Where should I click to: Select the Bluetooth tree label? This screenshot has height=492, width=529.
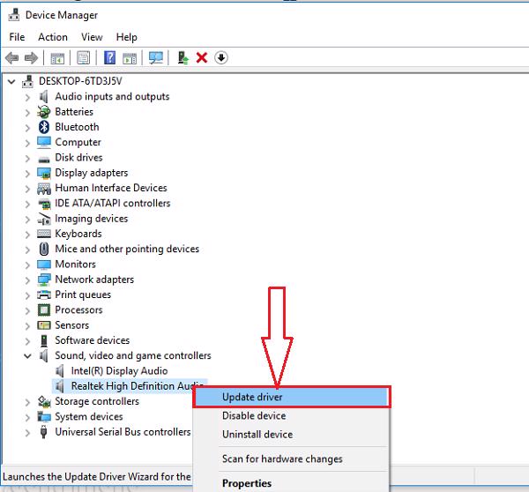pyautogui.click(x=78, y=127)
